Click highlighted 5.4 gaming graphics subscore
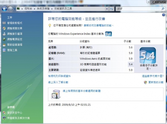This screenshot has height=124, width=167. [130, 64]
